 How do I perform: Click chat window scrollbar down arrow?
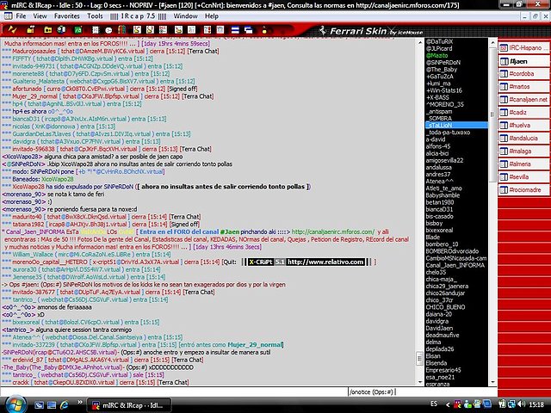[420, 382]
